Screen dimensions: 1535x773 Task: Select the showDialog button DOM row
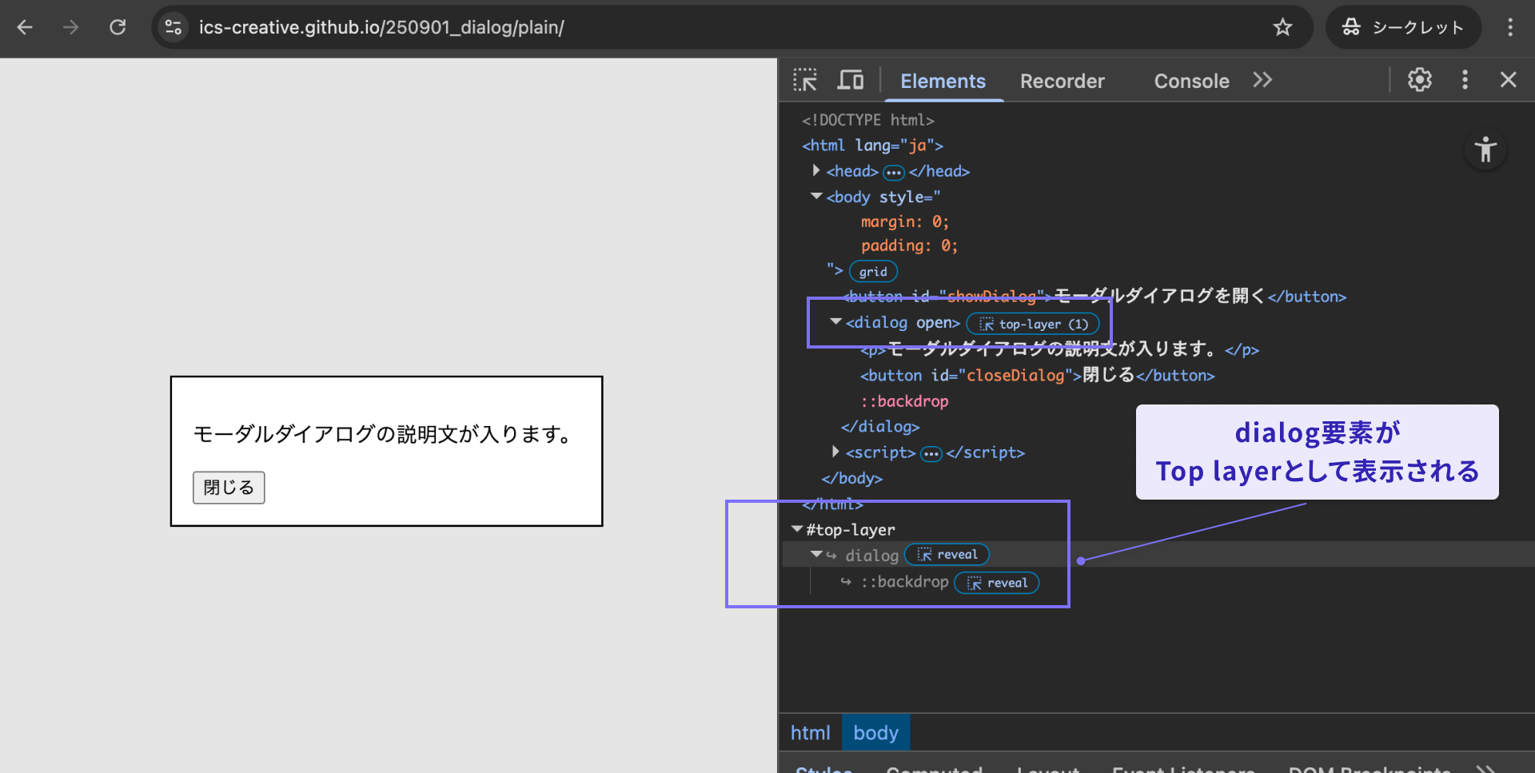(1094, 297)
